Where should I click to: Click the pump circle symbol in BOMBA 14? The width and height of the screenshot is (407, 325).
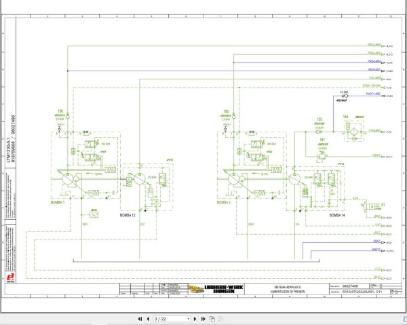tap(294, 178)
